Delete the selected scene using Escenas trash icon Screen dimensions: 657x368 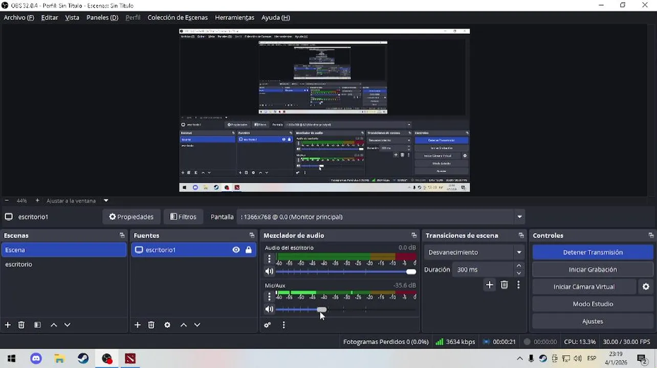click(x=21, y=325)
